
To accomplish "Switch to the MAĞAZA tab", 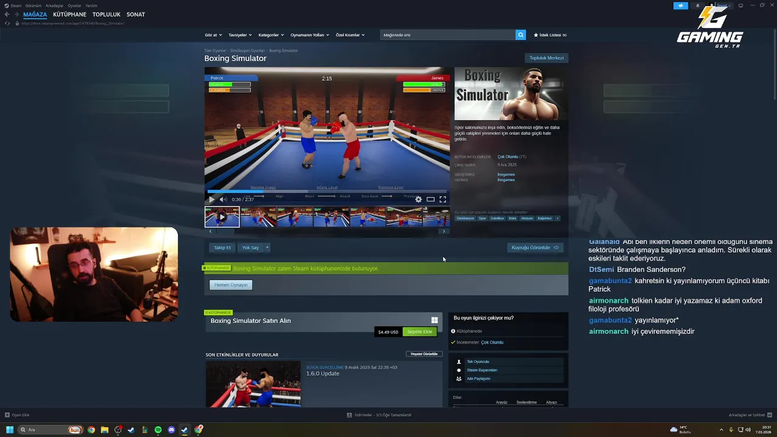I will click(35, 15).
